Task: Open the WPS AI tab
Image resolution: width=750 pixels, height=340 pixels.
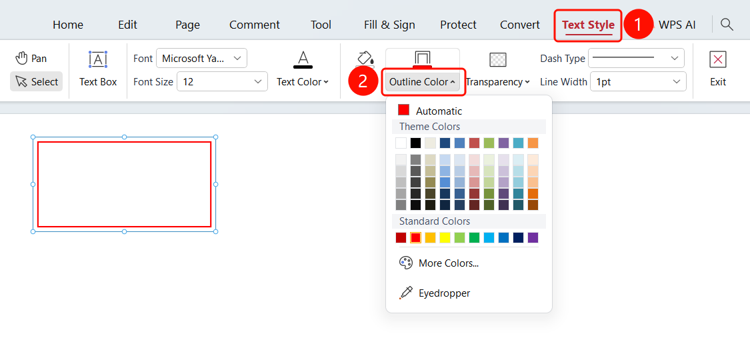Action: [677, 25]
